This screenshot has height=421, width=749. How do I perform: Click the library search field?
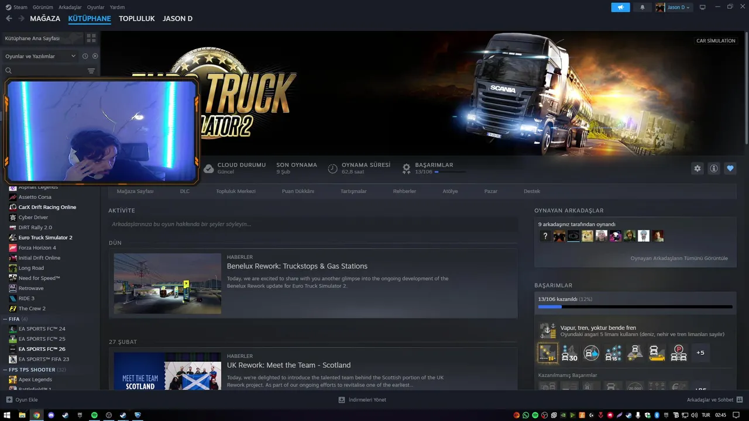pos(46,71)
